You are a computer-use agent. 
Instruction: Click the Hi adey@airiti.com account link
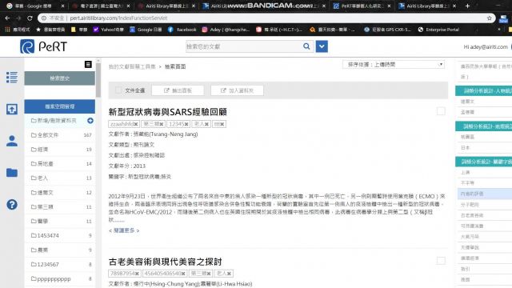click(486, 46)
